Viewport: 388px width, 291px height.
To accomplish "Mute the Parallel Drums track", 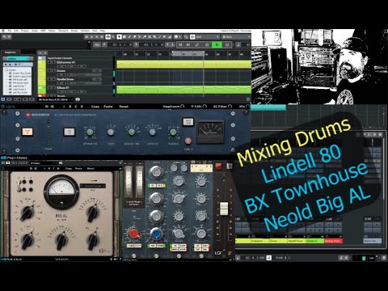I will coord(49,79).
